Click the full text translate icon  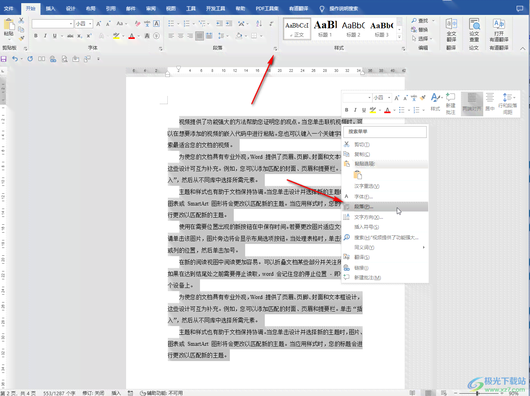(451, 30)
